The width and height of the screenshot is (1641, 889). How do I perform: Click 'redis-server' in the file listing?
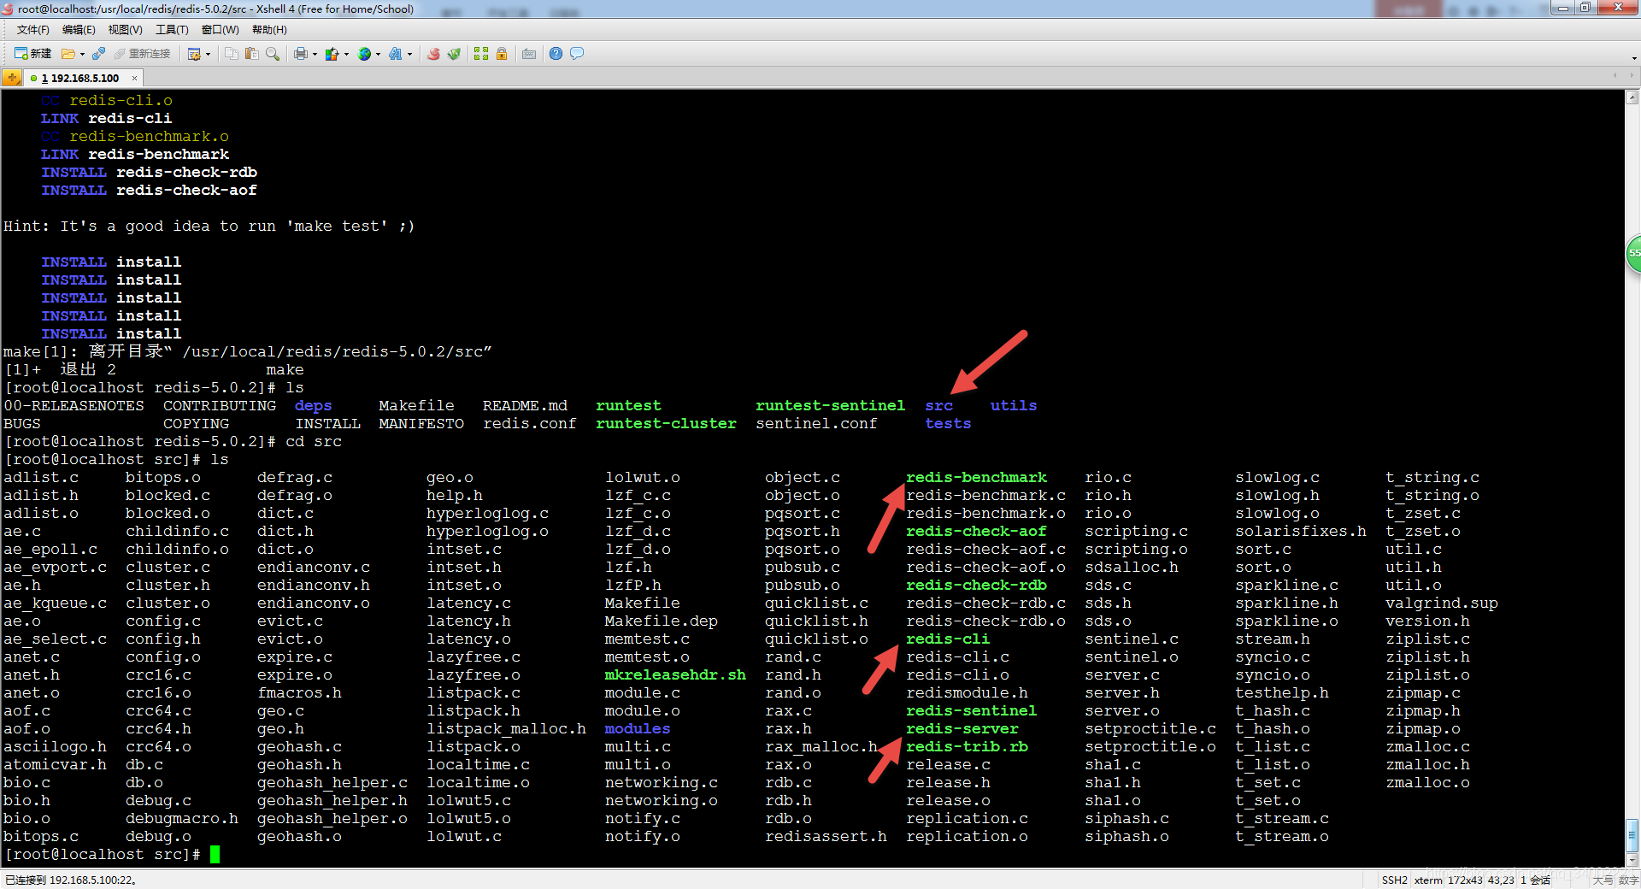[962, 729]
